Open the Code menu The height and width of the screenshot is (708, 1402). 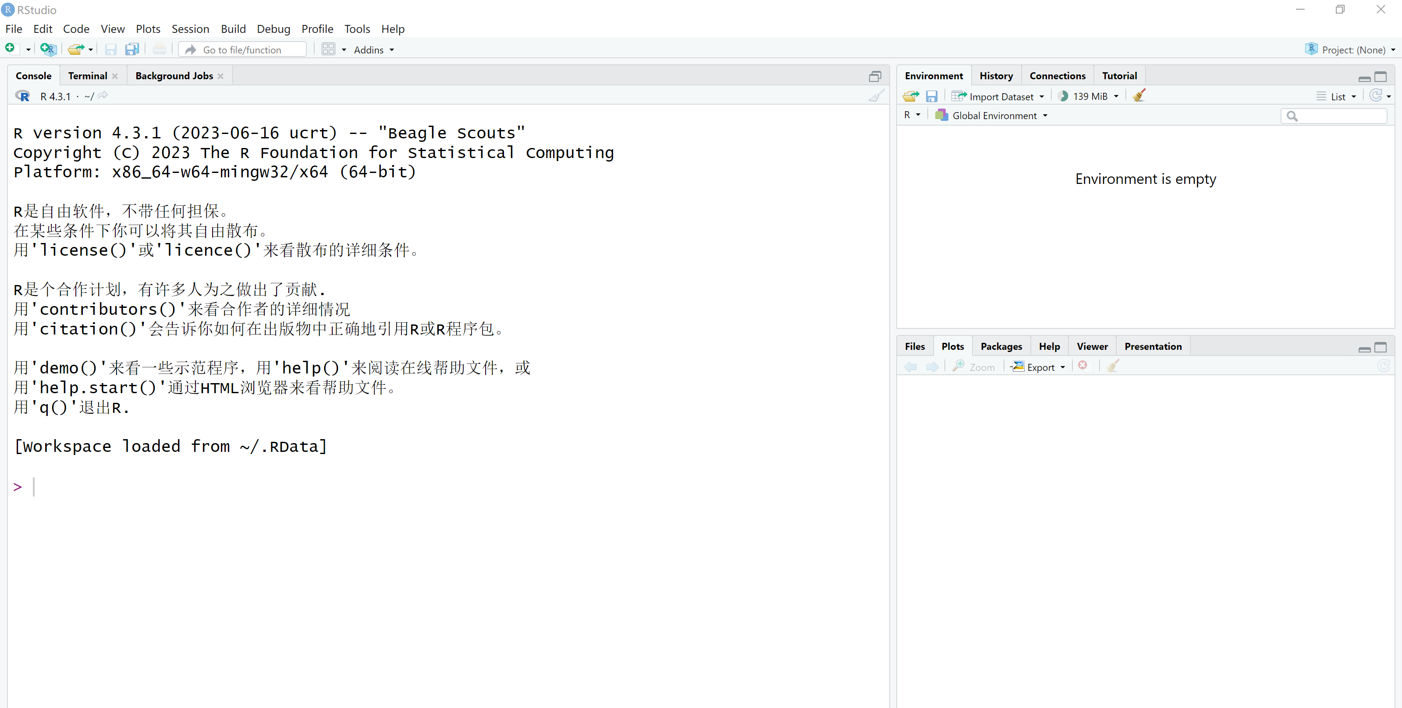click(x=76, y=29)
